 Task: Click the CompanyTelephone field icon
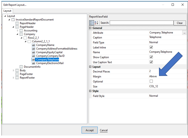33,59
